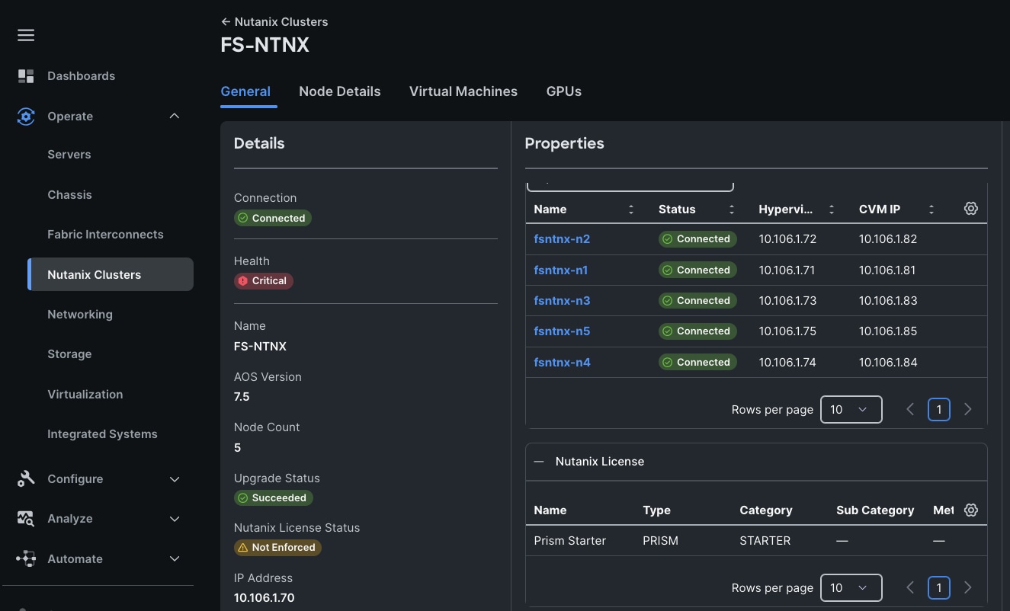Switch to the Virtual Machines tab
1010x611 pixels.
463,91
